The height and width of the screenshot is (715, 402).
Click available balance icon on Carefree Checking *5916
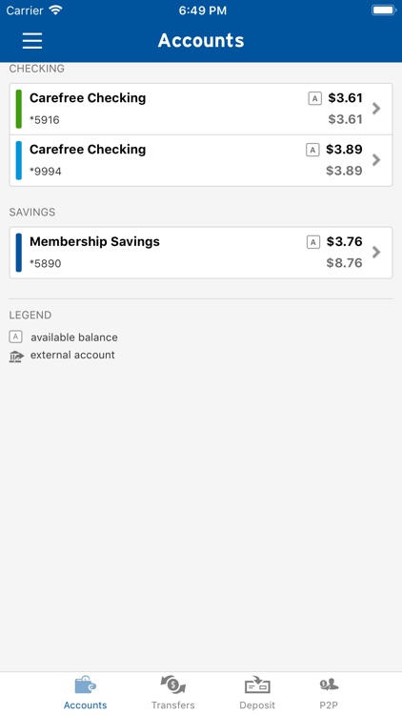tap(315, 98)
